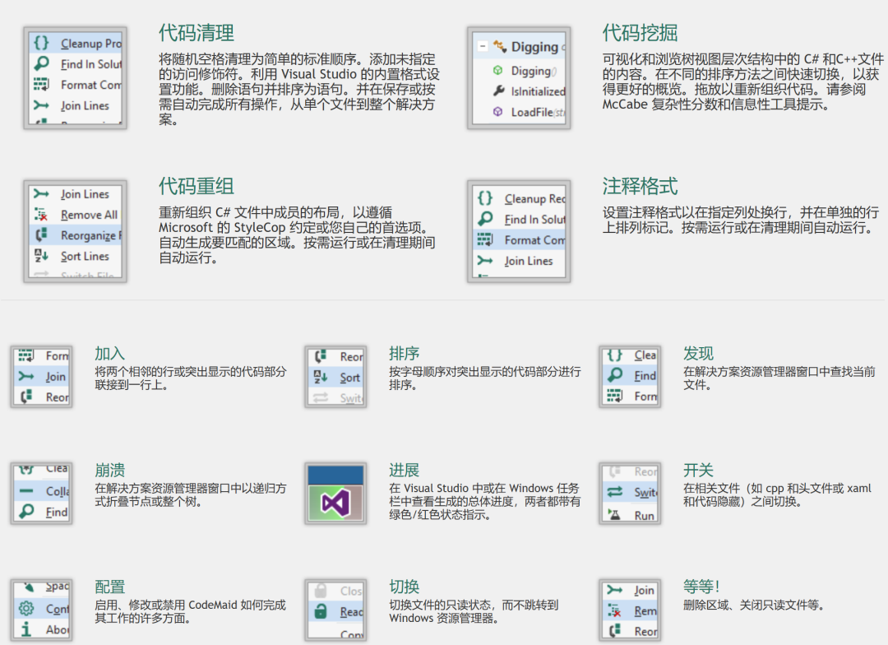This screenshot has width=888, height=645.
Task: Click the 开关 heading
Action: coord(698,470)
